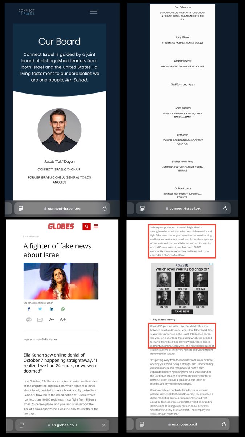Increase font size with A+ control

point(63,319)
